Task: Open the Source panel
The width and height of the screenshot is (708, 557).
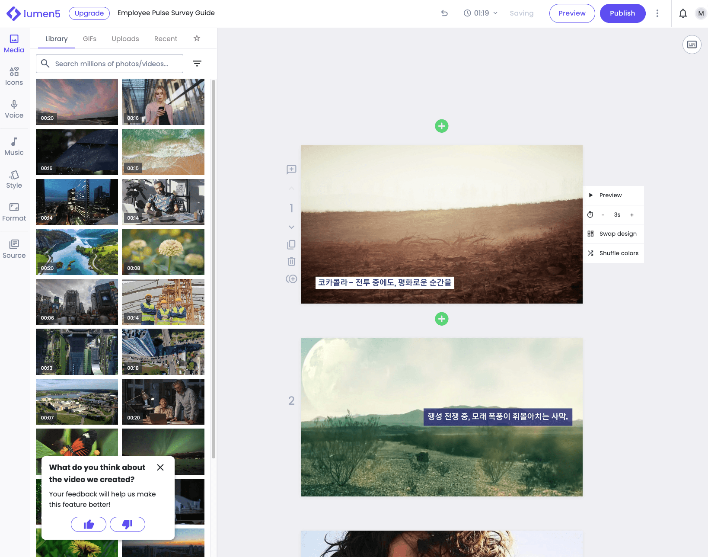Action: tap(14, 250)
